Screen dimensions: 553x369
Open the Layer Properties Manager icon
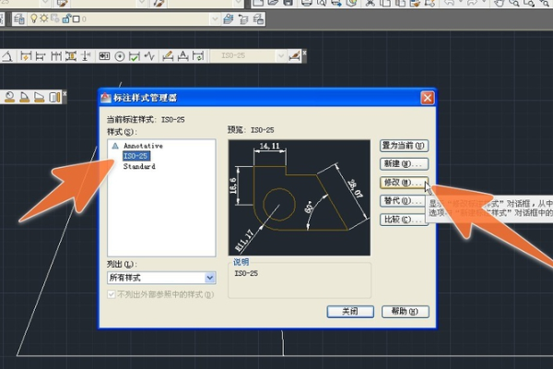(19, 18)
